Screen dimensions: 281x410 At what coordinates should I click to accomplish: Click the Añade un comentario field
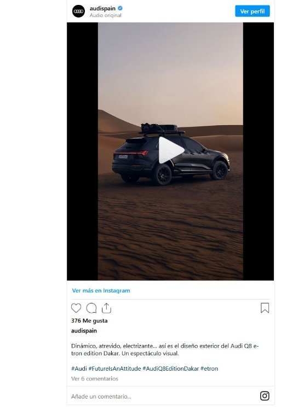[162, 396]
